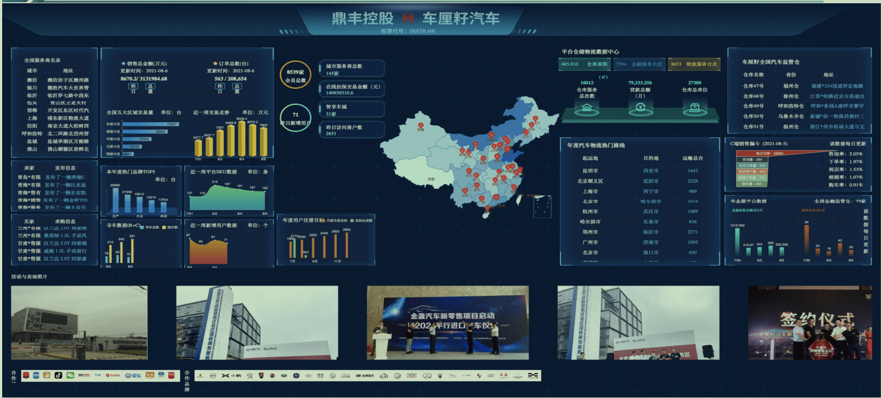This screenshot has width=882, height=398.
Task: Open the 昨日访问商户数 2651 card
Action: coord(352,130)
